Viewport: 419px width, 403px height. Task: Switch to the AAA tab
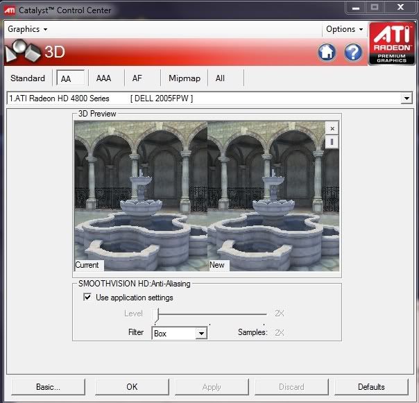(x=103, y=78)
